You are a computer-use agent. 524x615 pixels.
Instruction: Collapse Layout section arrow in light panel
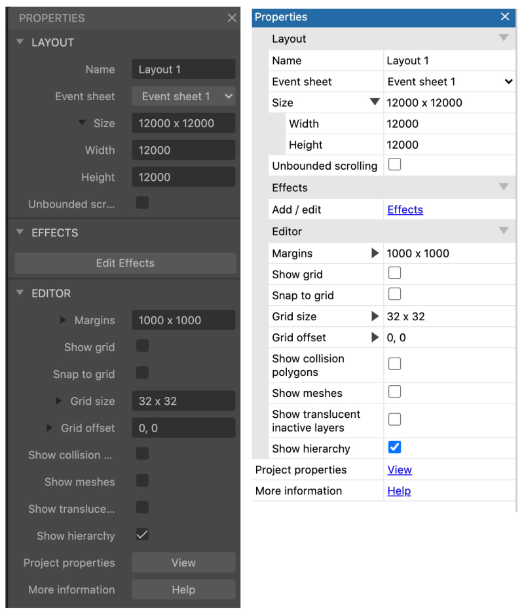point(504,38)
